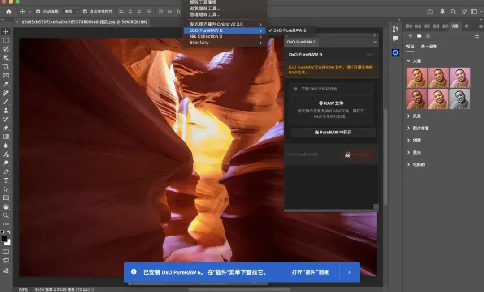The image size is (484, 292).
Task: Open the 发光辉光插件 Oniric v2.3.0 submenu
Action: click(x=225, y=24)
